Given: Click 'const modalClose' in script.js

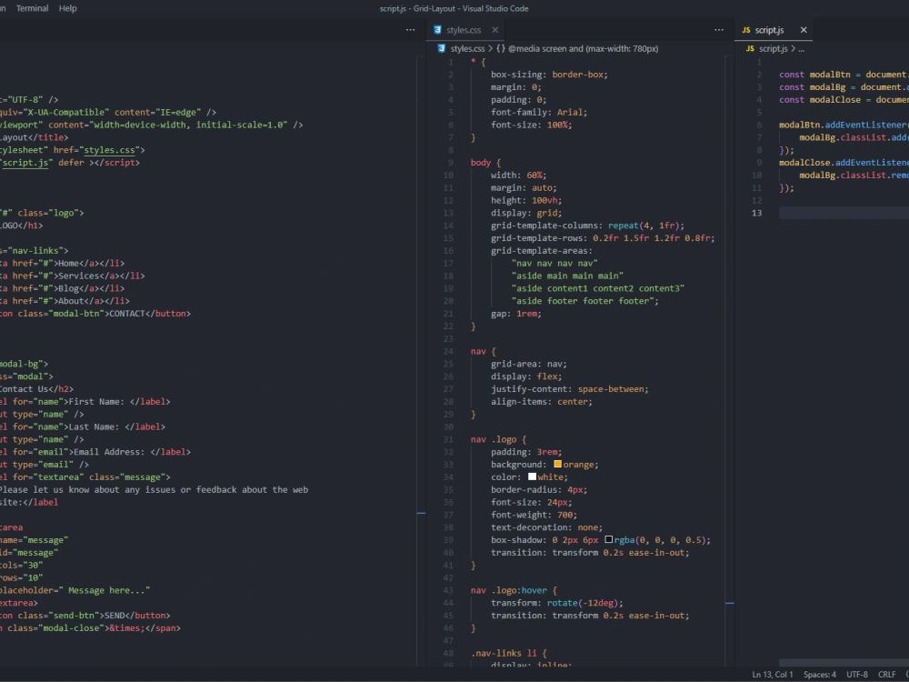Looking at the screenshot, I should [x=820, y=100].
